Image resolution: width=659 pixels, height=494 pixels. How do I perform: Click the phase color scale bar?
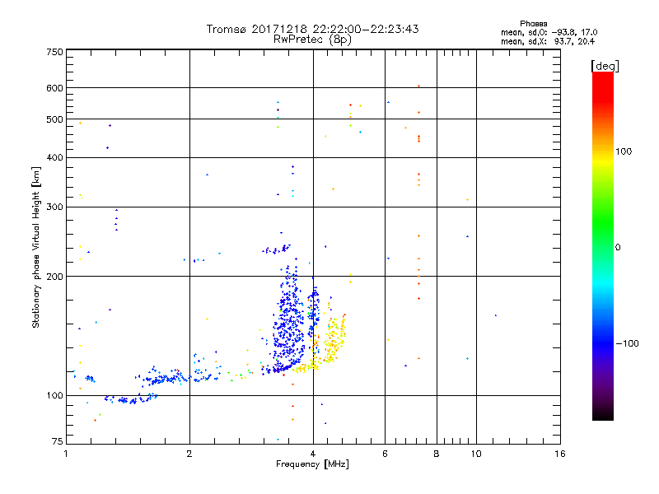pyautogui.click(x=603, y=245)
